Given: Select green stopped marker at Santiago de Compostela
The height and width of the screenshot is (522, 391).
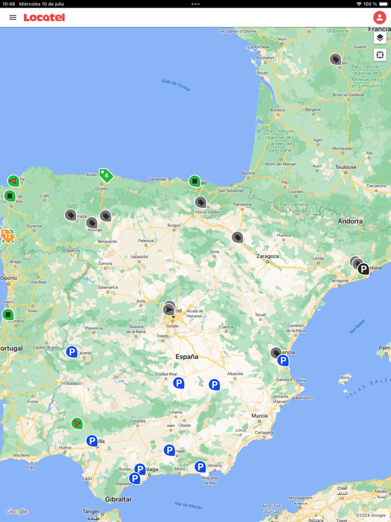Looking at the screenshot, I should coord(10,196).
